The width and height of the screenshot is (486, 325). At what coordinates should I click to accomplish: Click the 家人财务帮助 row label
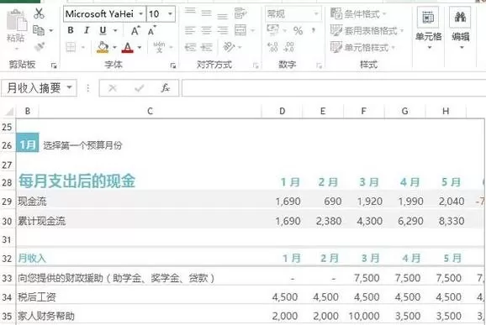click(46, 316)
